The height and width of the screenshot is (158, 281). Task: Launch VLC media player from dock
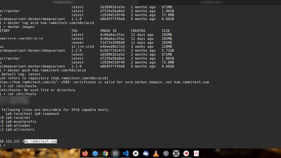[156, 153]
